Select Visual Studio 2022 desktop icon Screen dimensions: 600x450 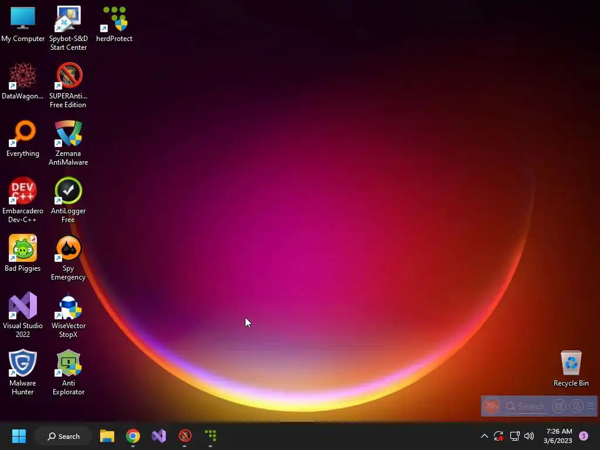(23, 315)
